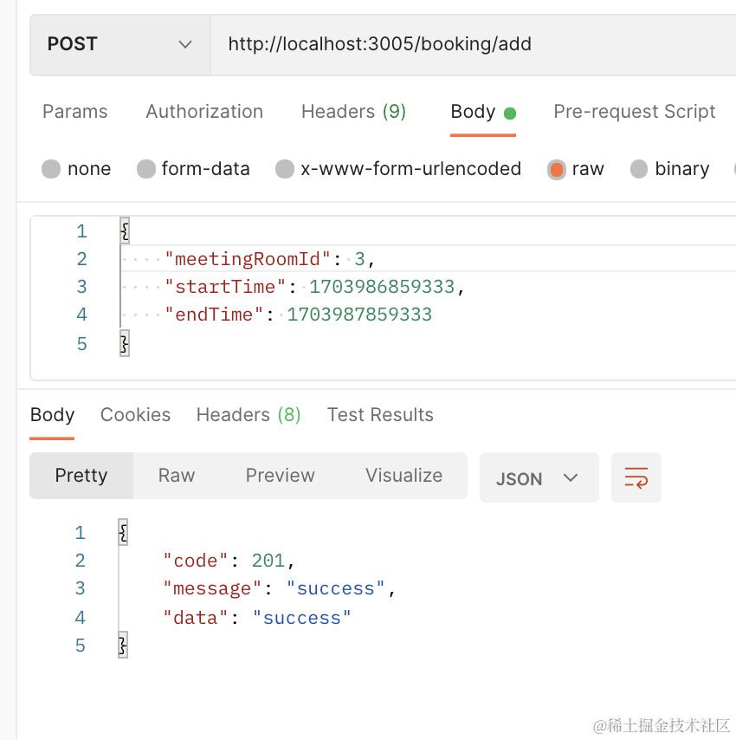Switch to response Cookies tab
The width and height of the screenshot is (736, 740).
pyautogui.click(x=135, y=415)
